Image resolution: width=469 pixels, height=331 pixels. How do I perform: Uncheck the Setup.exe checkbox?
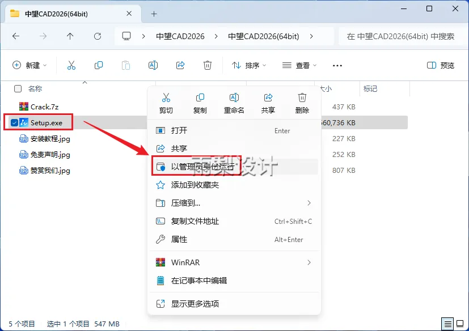click(x=14, y=122)
